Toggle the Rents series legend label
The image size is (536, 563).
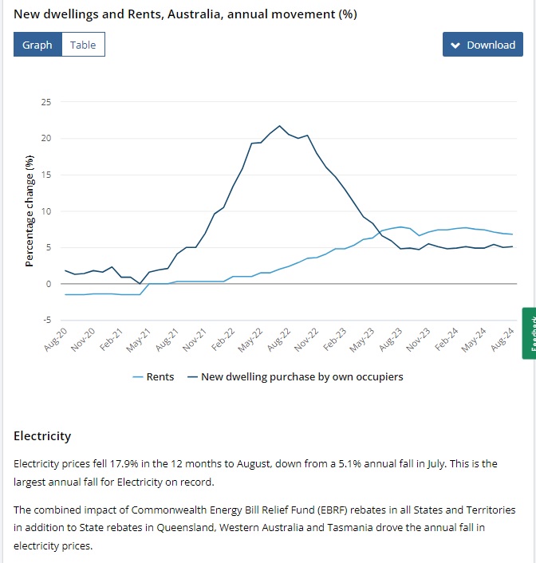click(x=160, y=376)
